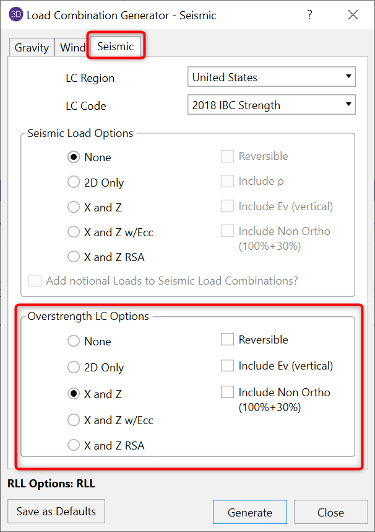The width and height of the screenshot is (375, 532).
Task: Select the Seismic tab
Action: [x=116, y=47]
